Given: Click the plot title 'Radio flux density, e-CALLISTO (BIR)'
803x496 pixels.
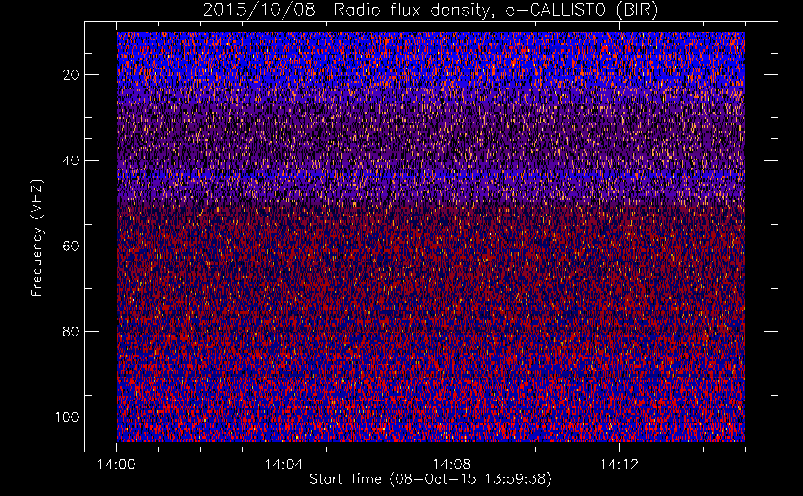Looking at the screenshot, I should (496, 10).
